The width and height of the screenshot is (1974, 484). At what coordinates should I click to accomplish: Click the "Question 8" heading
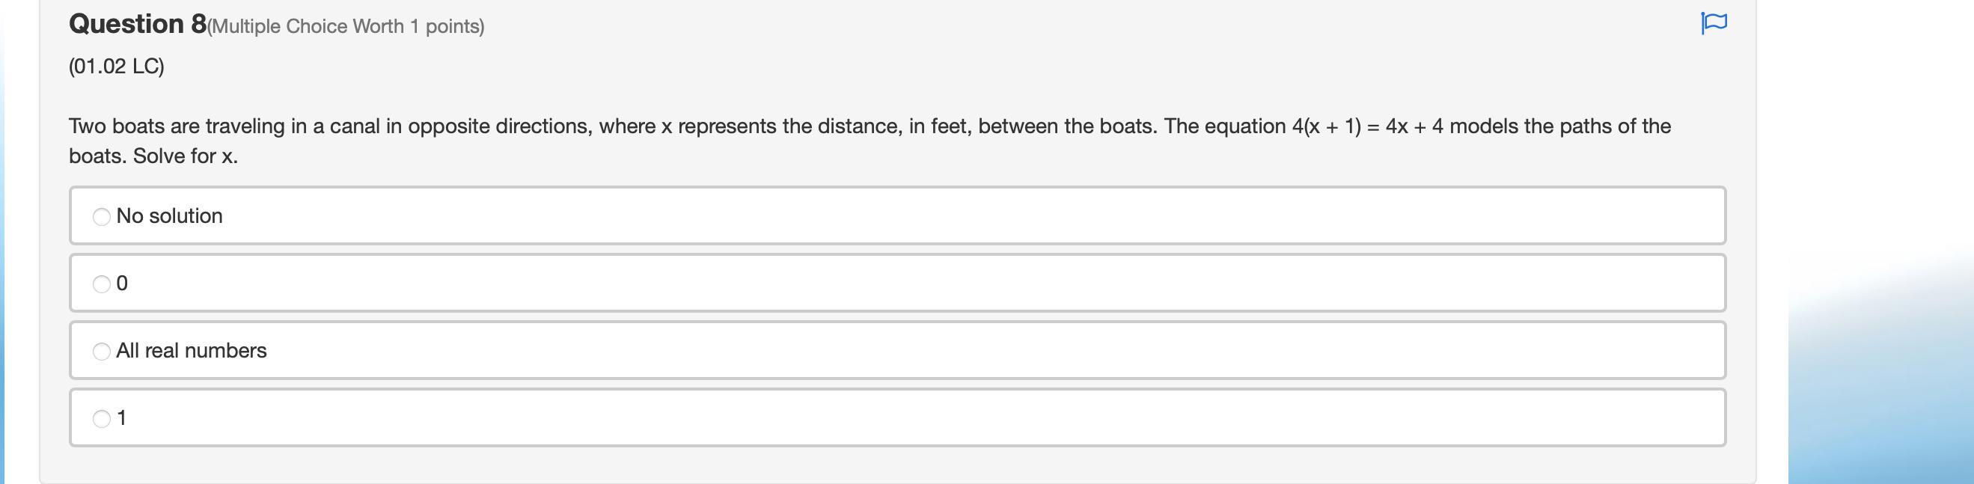(x=138, y=25)
